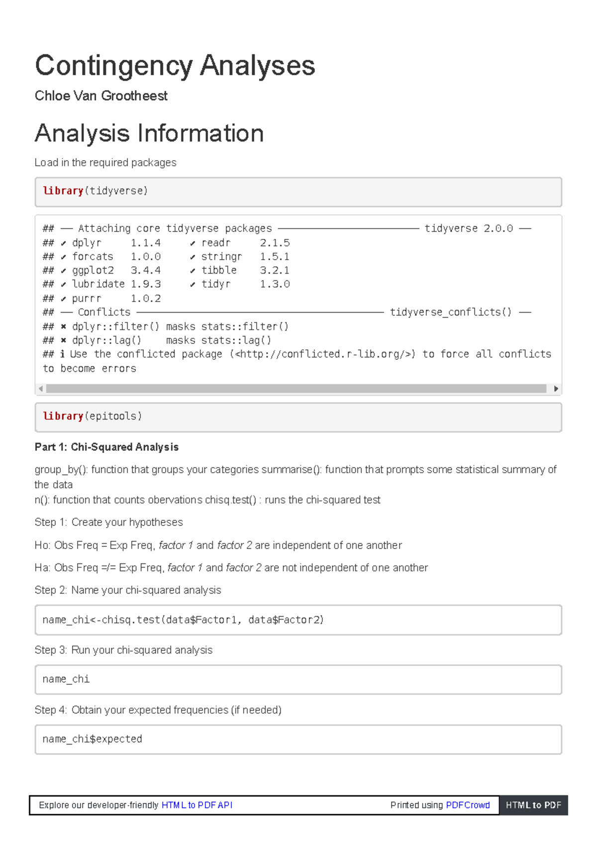Click the left arrow of the horizontal scrollbar
Viewport: 597px width, 845px height.
point(41,389)
